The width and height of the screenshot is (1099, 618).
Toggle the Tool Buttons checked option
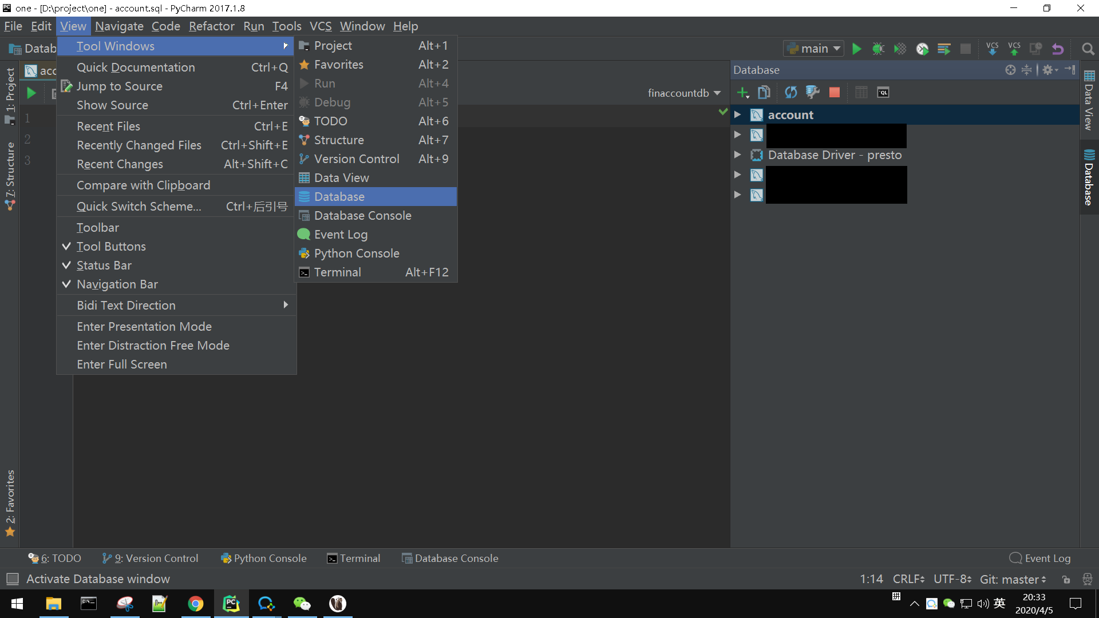click(111, 247)
